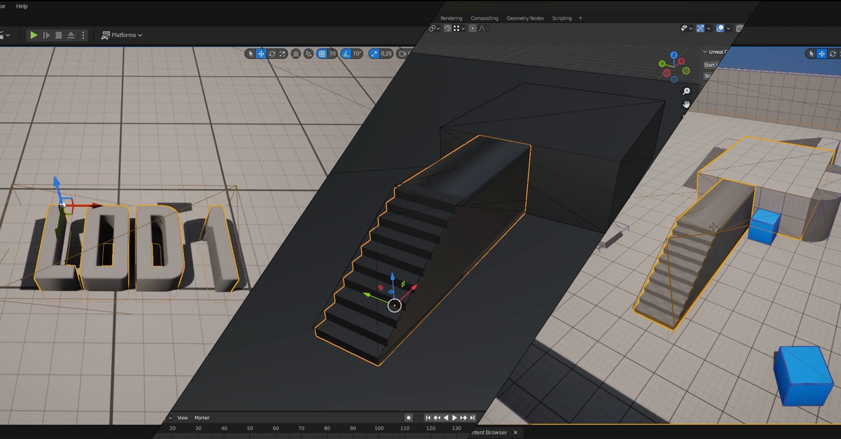Screen dimensions: 841x439
Task: Open the Help menu
Action: point(22,6)
